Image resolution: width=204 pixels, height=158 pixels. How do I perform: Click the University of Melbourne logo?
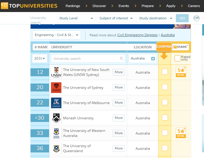pyautogui.click(x=56, y=103)
